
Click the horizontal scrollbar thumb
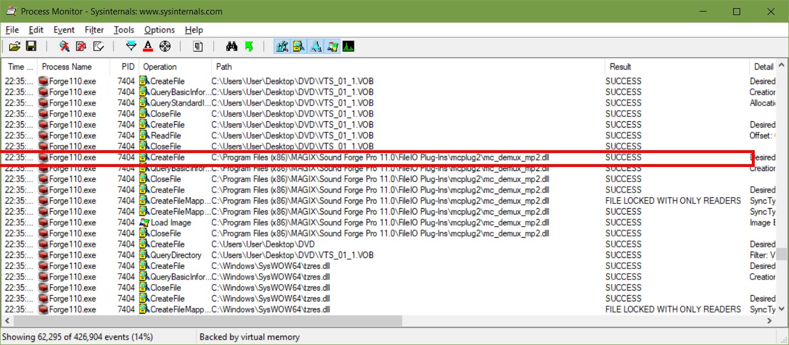[x=207, y=321]
